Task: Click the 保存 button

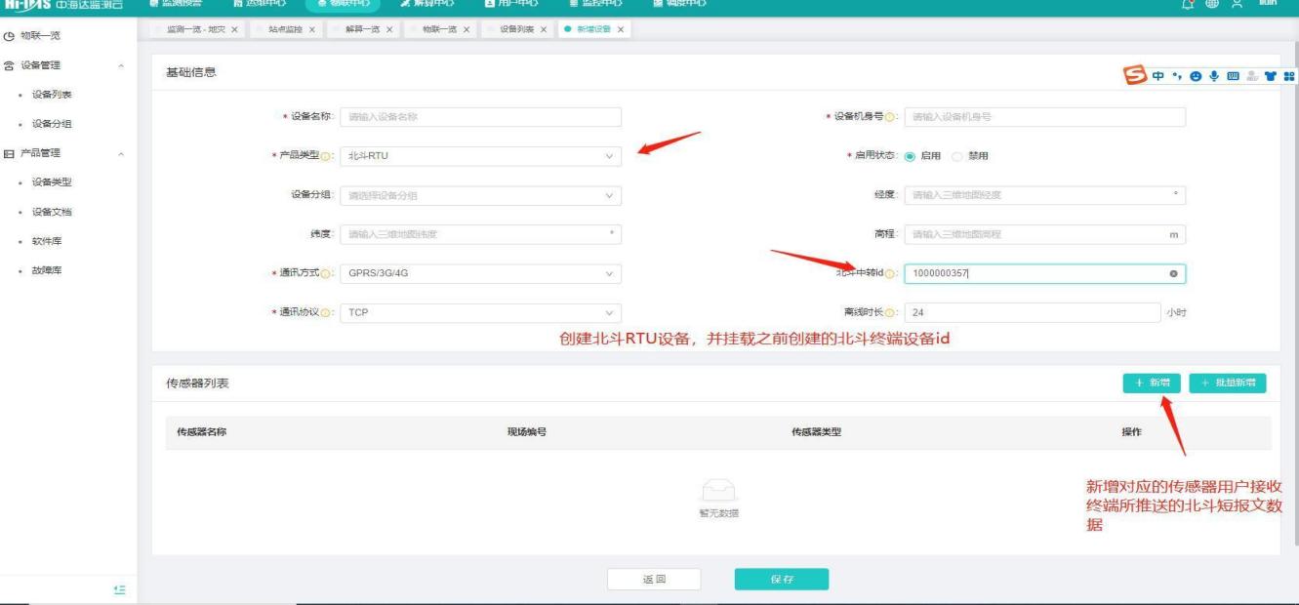Action: (x=781, y=580)
